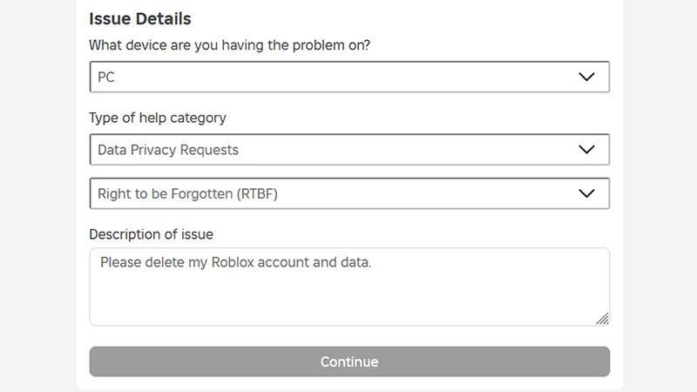Click the 'Issue Details' heading
This screenshot has width=697, height=392.
click(140, 18)
